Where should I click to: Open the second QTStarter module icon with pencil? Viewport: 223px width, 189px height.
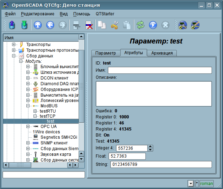195,25
